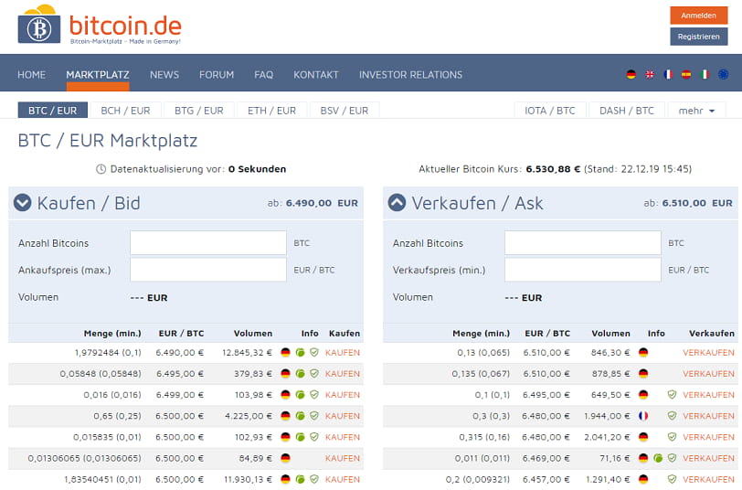Image resolution: width=742 pixels, height=490 pixels.
Task: Collapse the Kaufen / Bid panel chevron
Action: click(x=22, y=203)
